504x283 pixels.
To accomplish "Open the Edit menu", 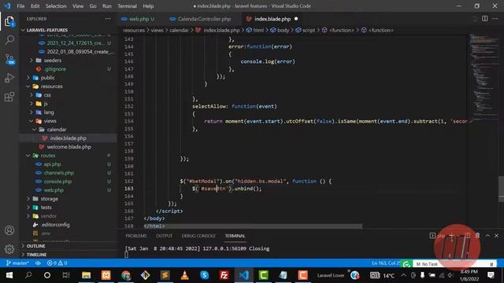I will pyautogui.click(x=35, y=6).
